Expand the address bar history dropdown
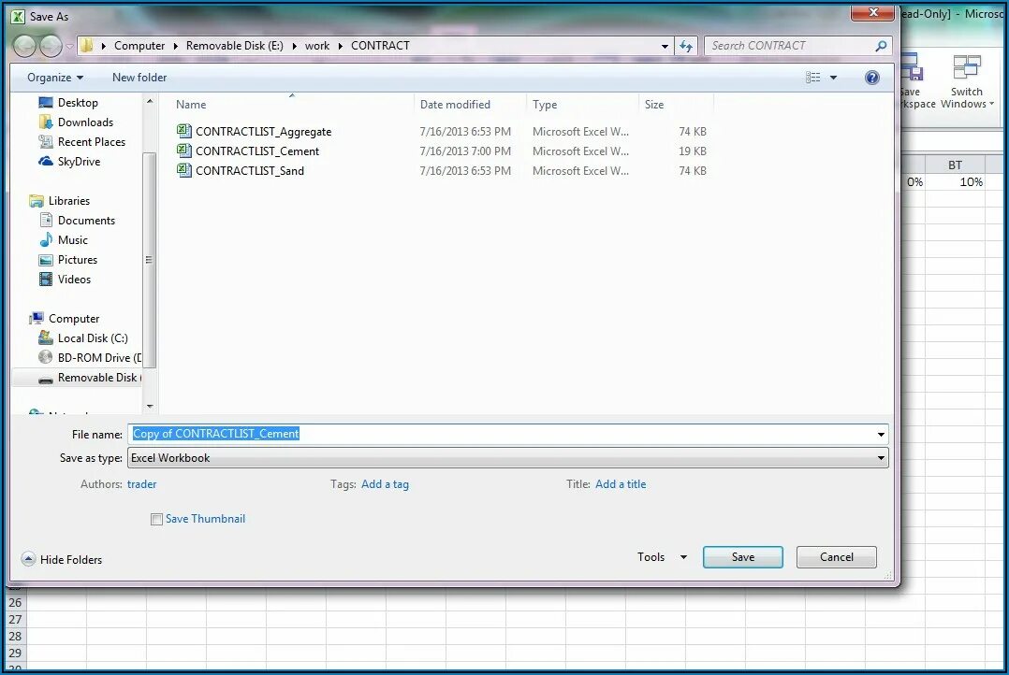1009x675 pixels. pyautogui.click(x=665, y=47)
